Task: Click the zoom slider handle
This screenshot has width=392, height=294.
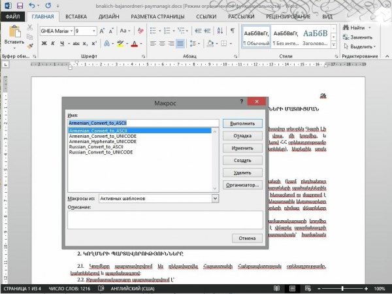Action: (342, 289)
